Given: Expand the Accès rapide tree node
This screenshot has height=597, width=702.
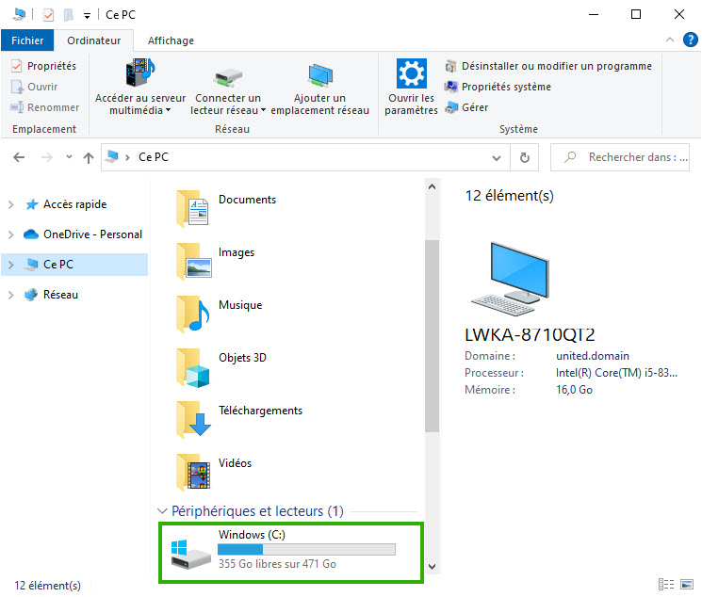Looking at the screenshot, I should (x=11, y=204).
